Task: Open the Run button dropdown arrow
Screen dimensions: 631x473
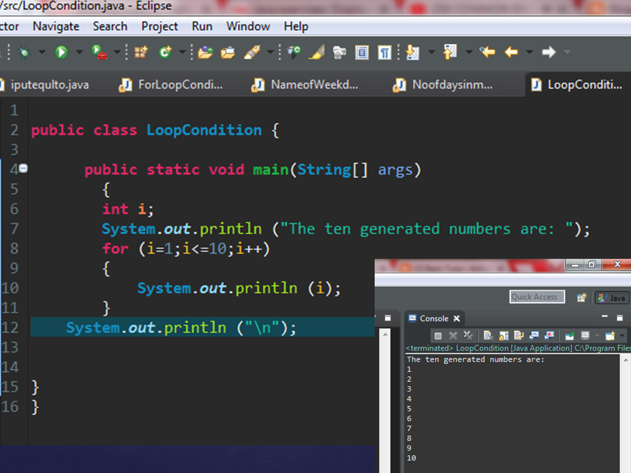Action: [78, 52]
